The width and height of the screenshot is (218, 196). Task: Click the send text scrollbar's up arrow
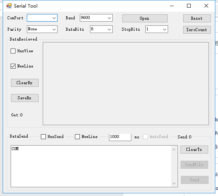pyautogui.click(x=174, y=149)
